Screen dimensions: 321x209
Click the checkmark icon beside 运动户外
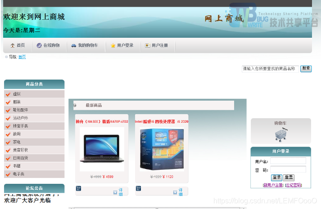[x=8, y=118]
